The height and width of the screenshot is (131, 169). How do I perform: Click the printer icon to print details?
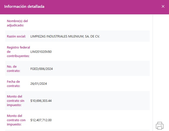tap(160, 125)
